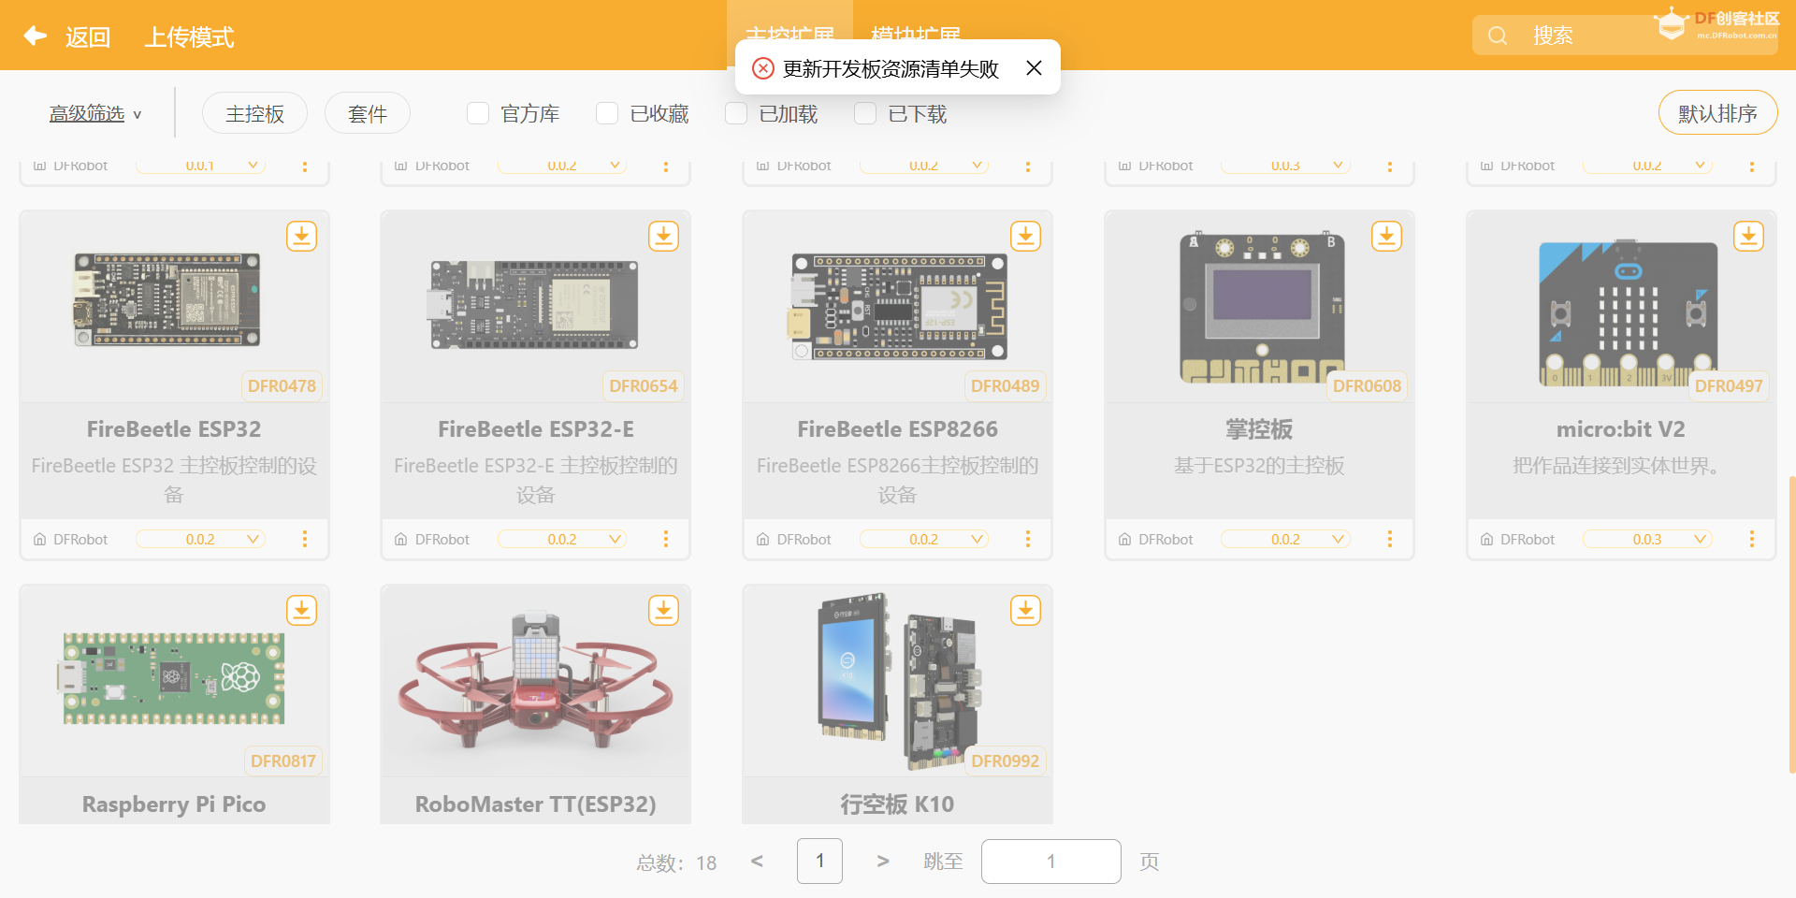Toggle the 已加载 checkbox
Image resolution: width=1796 pixels, height=898 pixels.
pyautogui.click(x=736, y=113)
